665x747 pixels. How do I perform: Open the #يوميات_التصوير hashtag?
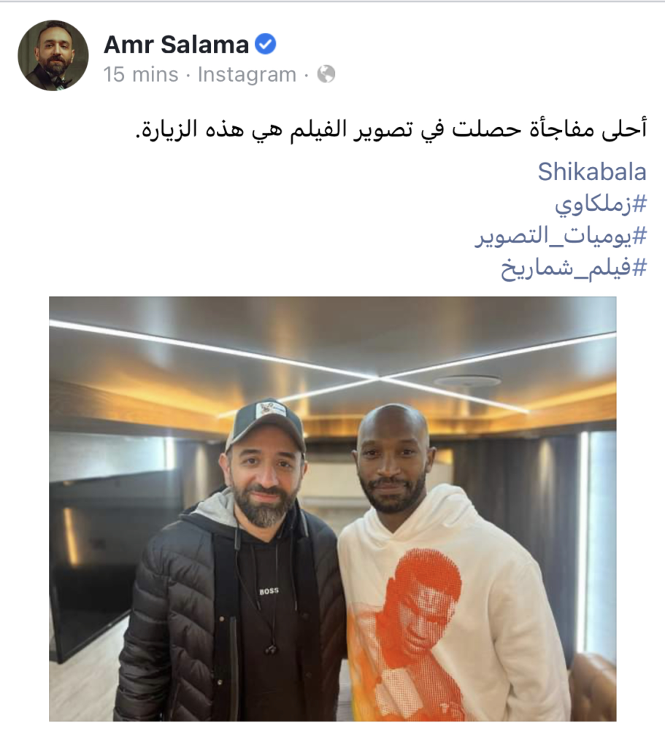point(561,236)
